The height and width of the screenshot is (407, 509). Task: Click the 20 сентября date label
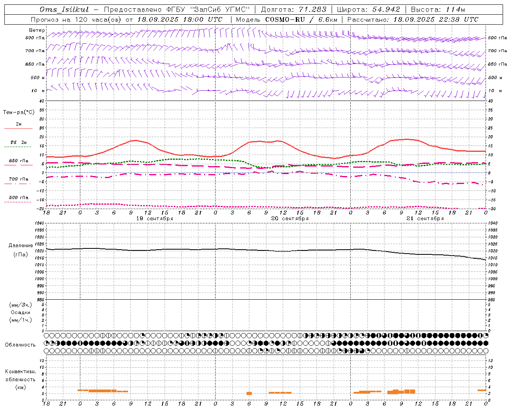[x=290, y=218]
